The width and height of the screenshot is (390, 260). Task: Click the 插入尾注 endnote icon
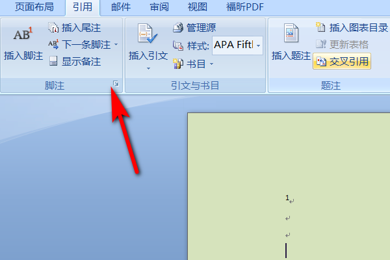pos(53,27)
